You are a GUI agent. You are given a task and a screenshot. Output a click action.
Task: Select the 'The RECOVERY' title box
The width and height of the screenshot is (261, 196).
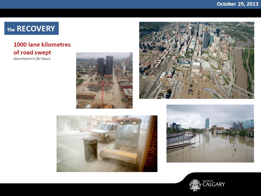32,28
